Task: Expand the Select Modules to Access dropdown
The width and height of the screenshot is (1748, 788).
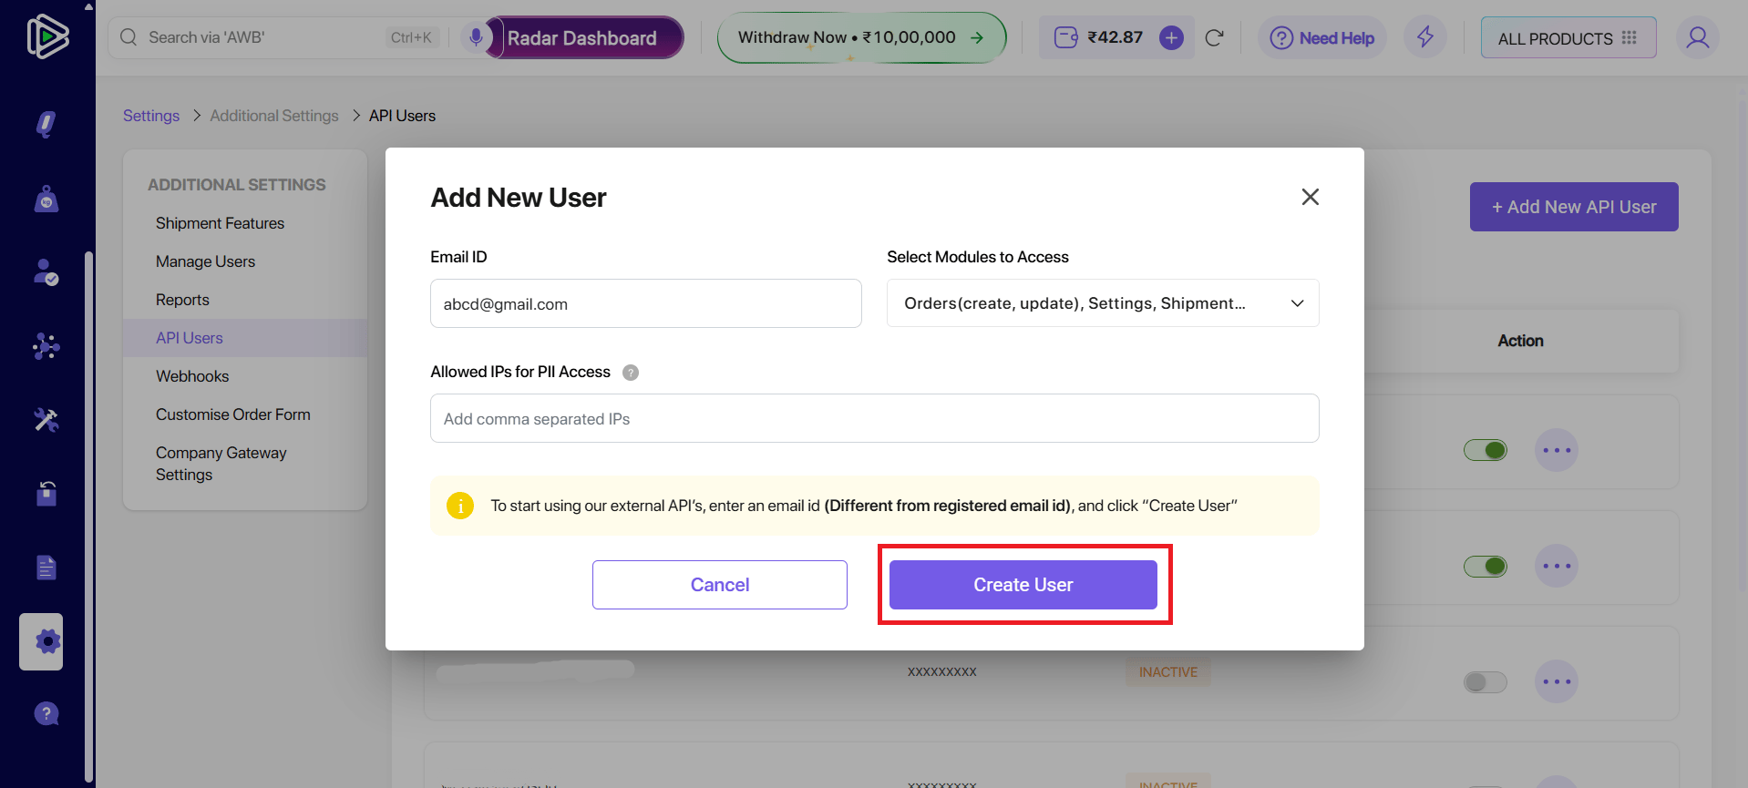Action: pyautogui.click(x=1103, y=303)
